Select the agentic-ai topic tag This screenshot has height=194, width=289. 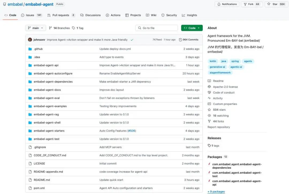(236, 67)
